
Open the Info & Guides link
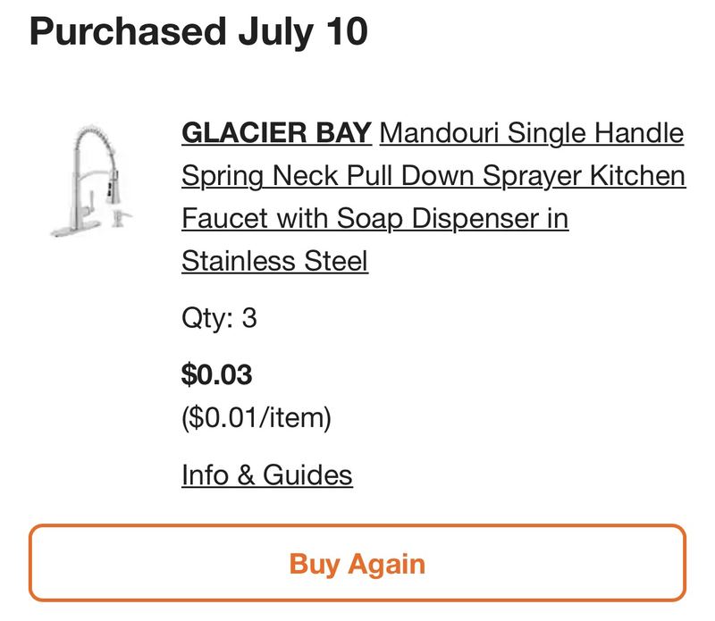266,475
